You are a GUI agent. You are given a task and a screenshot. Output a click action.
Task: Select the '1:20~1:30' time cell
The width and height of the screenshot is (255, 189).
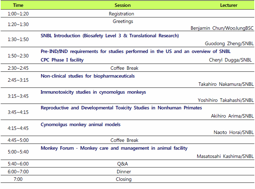click(x=18, y=24)
